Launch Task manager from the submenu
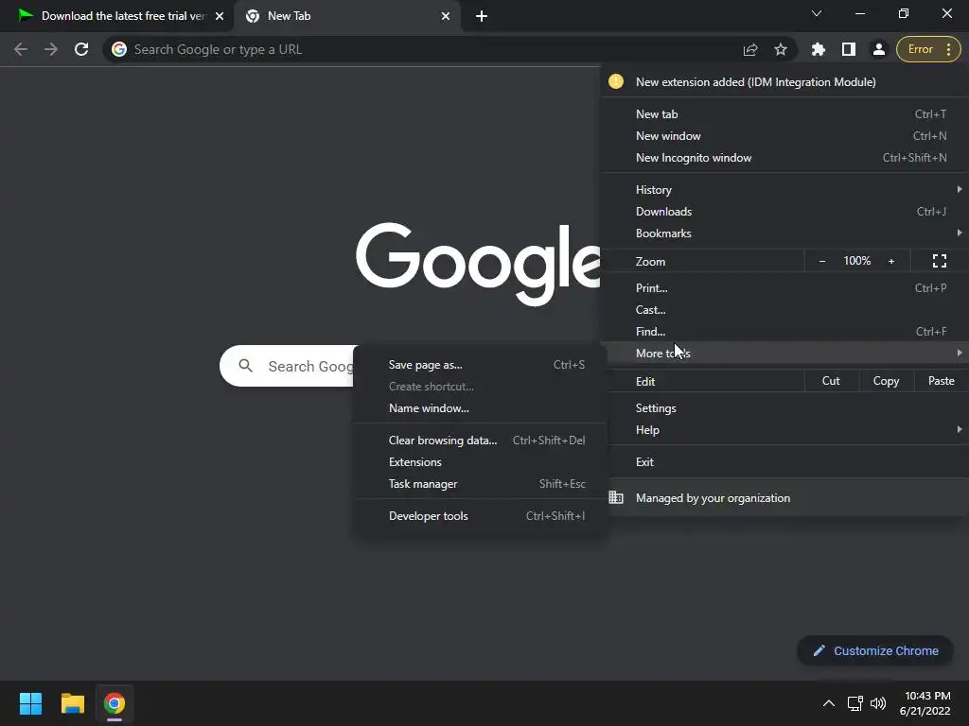Viewport: 969px width, 726px height. (x=480, y=484)
